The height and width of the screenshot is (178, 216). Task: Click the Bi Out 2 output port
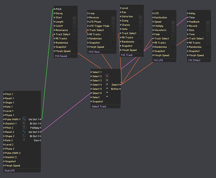[40, 136]
